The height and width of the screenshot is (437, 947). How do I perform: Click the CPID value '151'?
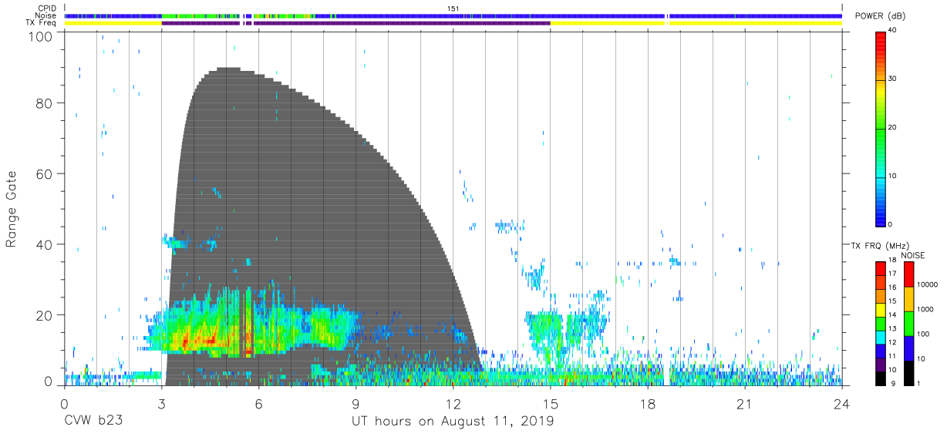point(453,8)
